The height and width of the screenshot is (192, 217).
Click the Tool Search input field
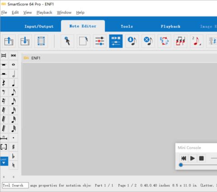pyautogui.click(x=15, y=185)
